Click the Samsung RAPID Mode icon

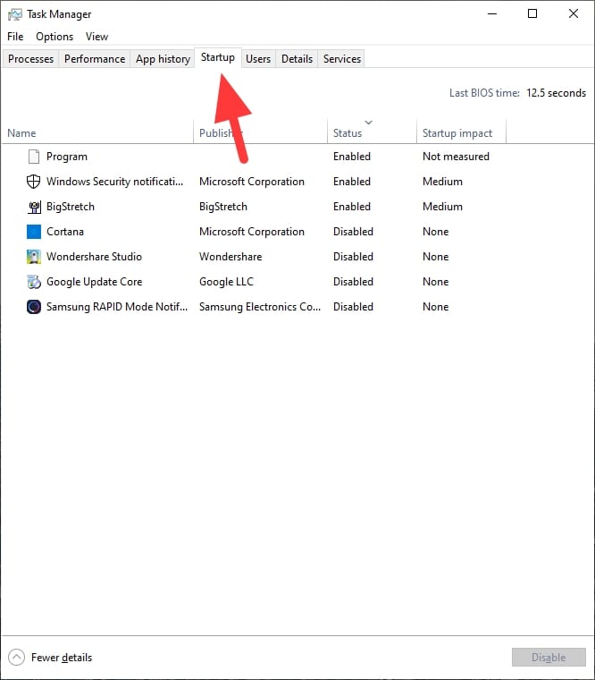point(34,307)
